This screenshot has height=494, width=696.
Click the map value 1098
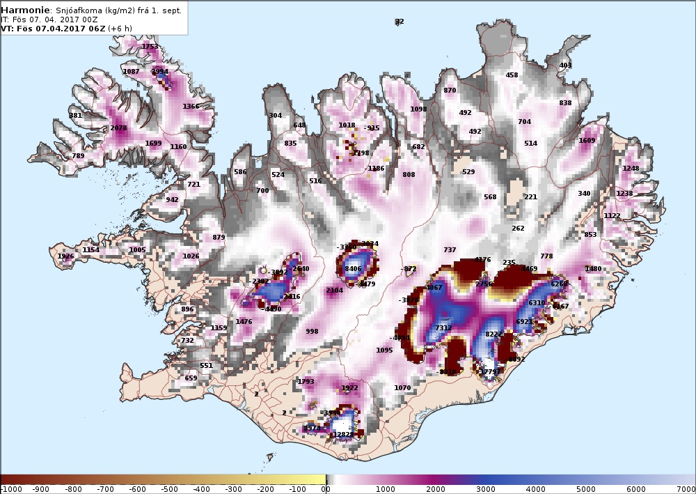(x=418, y=109)
